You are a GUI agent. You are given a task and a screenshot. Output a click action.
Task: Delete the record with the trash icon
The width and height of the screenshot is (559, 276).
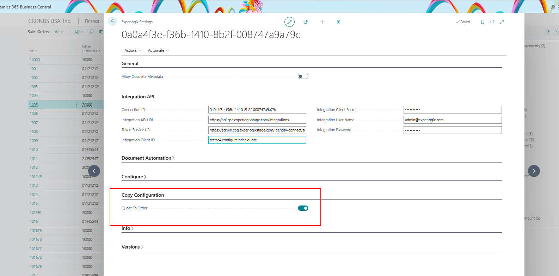[x=338, y=22]
